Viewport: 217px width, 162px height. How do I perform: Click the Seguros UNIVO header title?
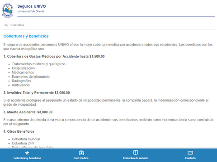tap(32, 6)
